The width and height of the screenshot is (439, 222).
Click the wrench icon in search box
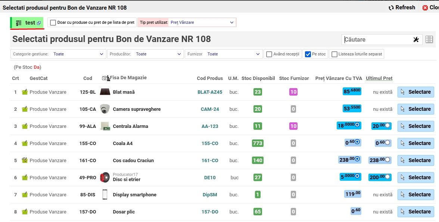[416, 39]
